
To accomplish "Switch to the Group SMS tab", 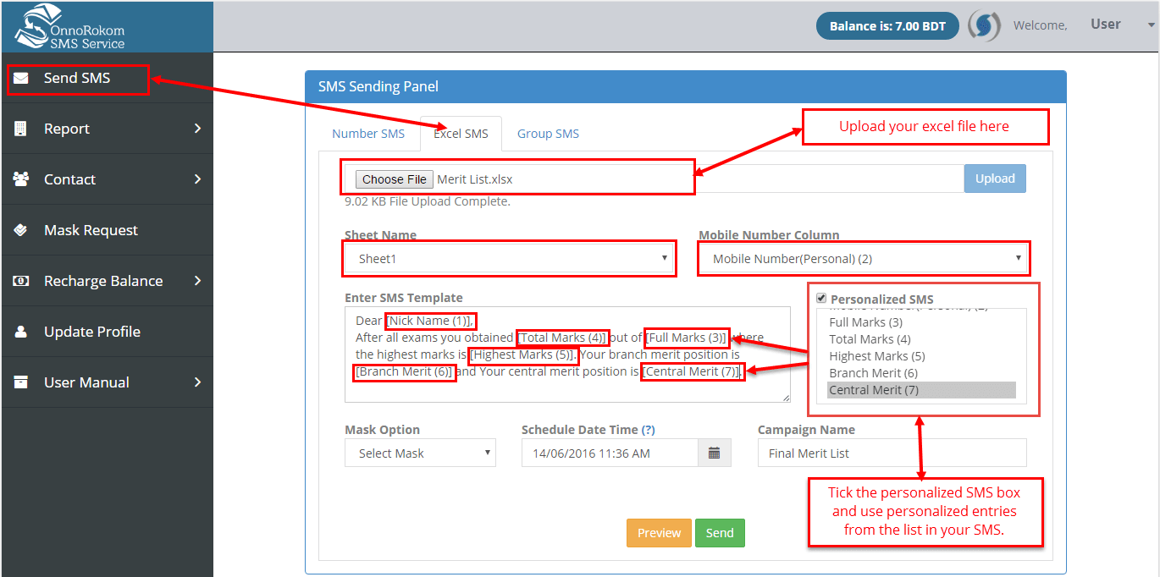I will [x=547, y=133].
